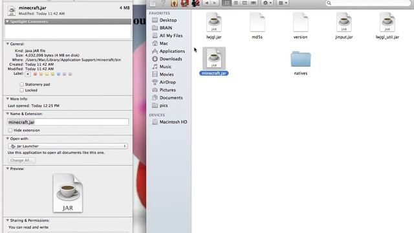Apply the orange label color

41,74
